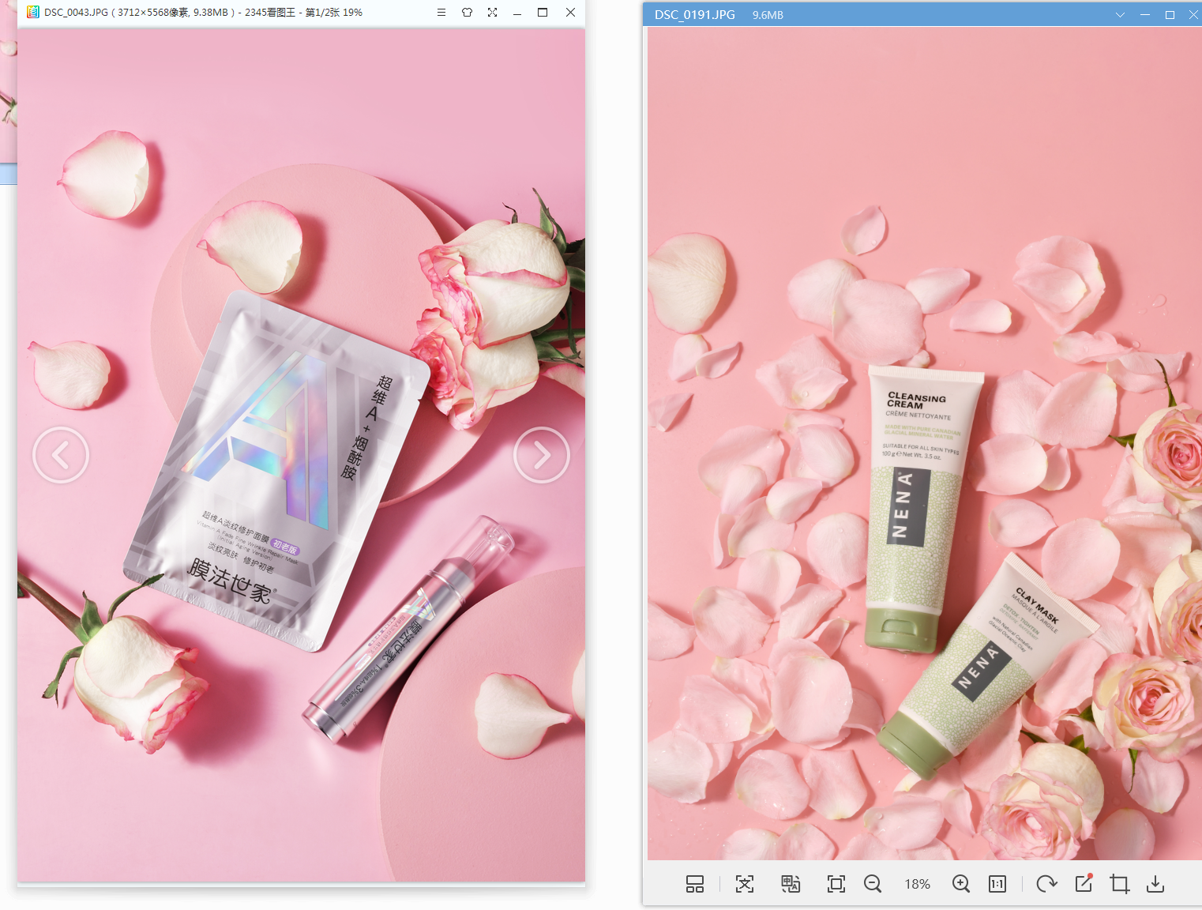Zoom in the DSC_0191 image
The image size is (1202, 910).
961,884
